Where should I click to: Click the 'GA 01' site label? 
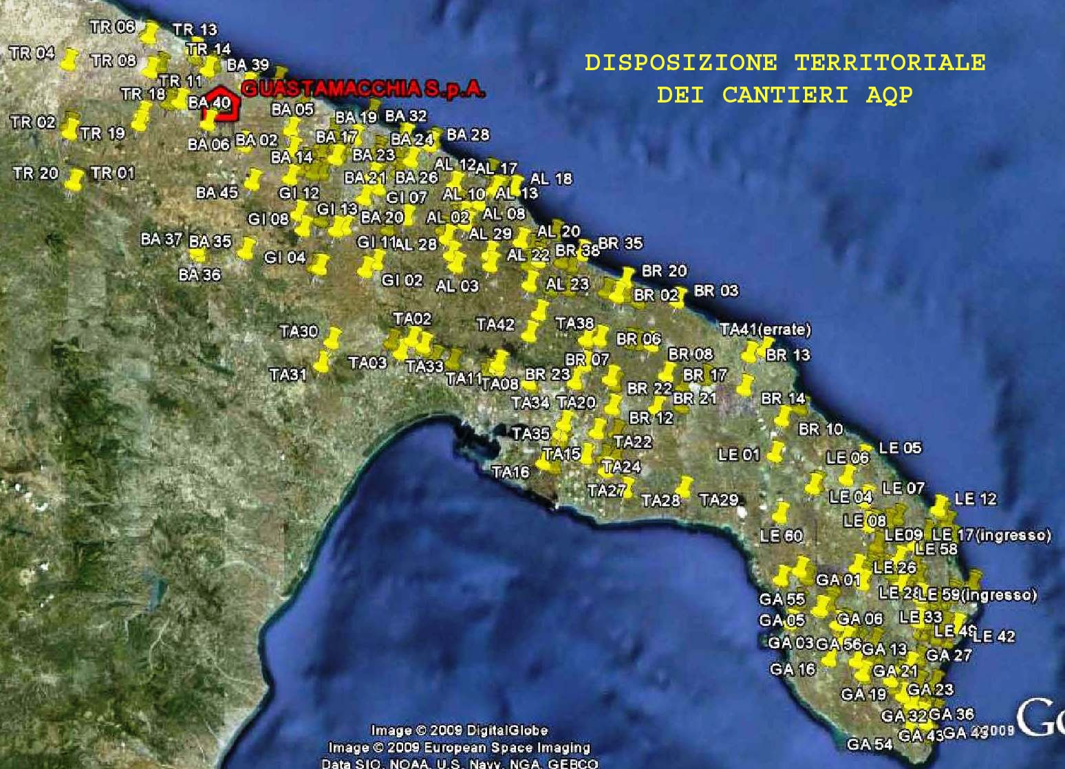pos(838,580)
